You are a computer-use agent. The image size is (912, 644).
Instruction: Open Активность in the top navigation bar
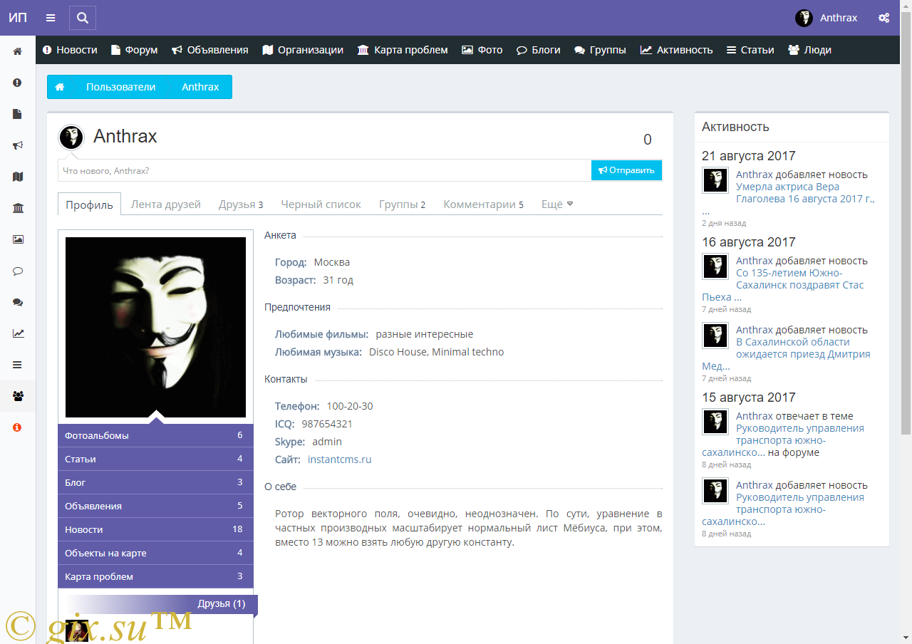click(677, 50)
